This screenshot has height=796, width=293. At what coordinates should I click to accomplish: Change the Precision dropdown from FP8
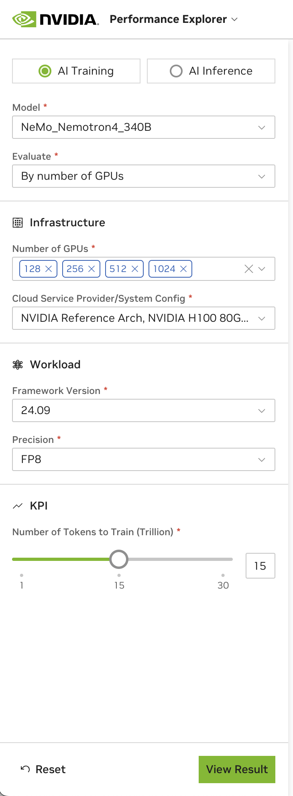pyautogui.click(x=143, y=459)
